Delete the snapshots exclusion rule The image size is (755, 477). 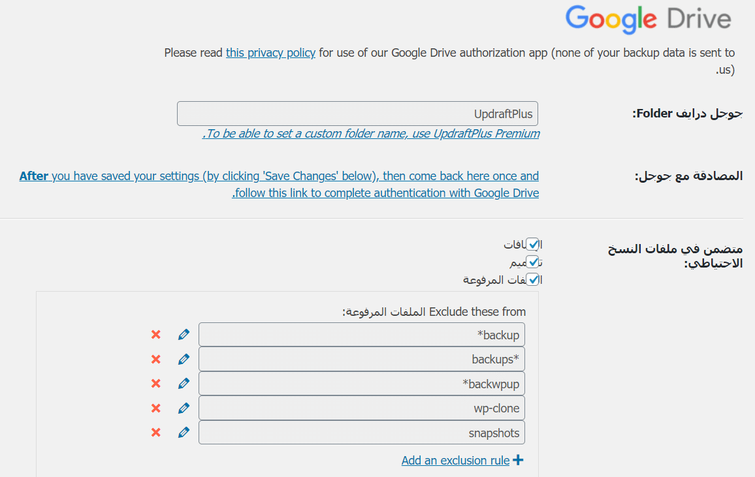tap(155, 433)
